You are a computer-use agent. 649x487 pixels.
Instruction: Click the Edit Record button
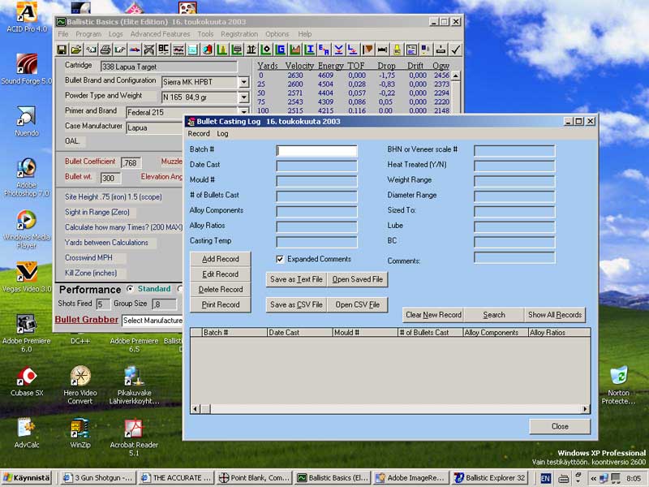[x=220, y=274]
